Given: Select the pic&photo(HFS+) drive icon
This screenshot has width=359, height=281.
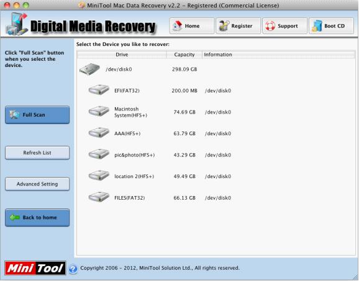Looking at the screenshot, I should (99, 154).
